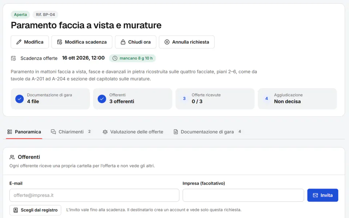Click the Scadenza offerte label

click(x=39, y=58)
